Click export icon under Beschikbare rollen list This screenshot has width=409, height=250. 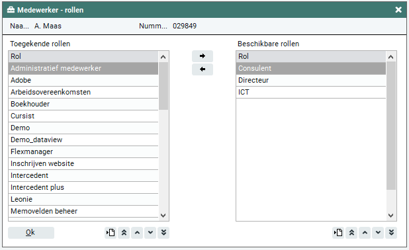[x=338, y=233]
